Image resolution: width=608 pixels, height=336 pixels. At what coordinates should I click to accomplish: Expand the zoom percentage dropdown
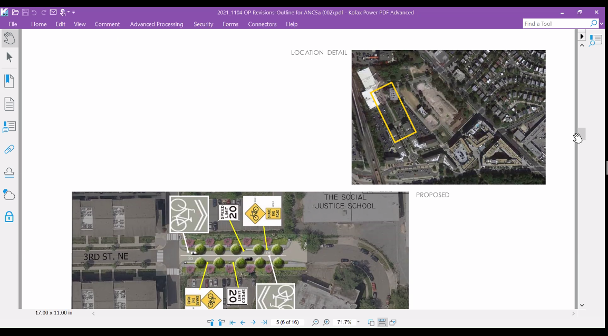(359, 322)
